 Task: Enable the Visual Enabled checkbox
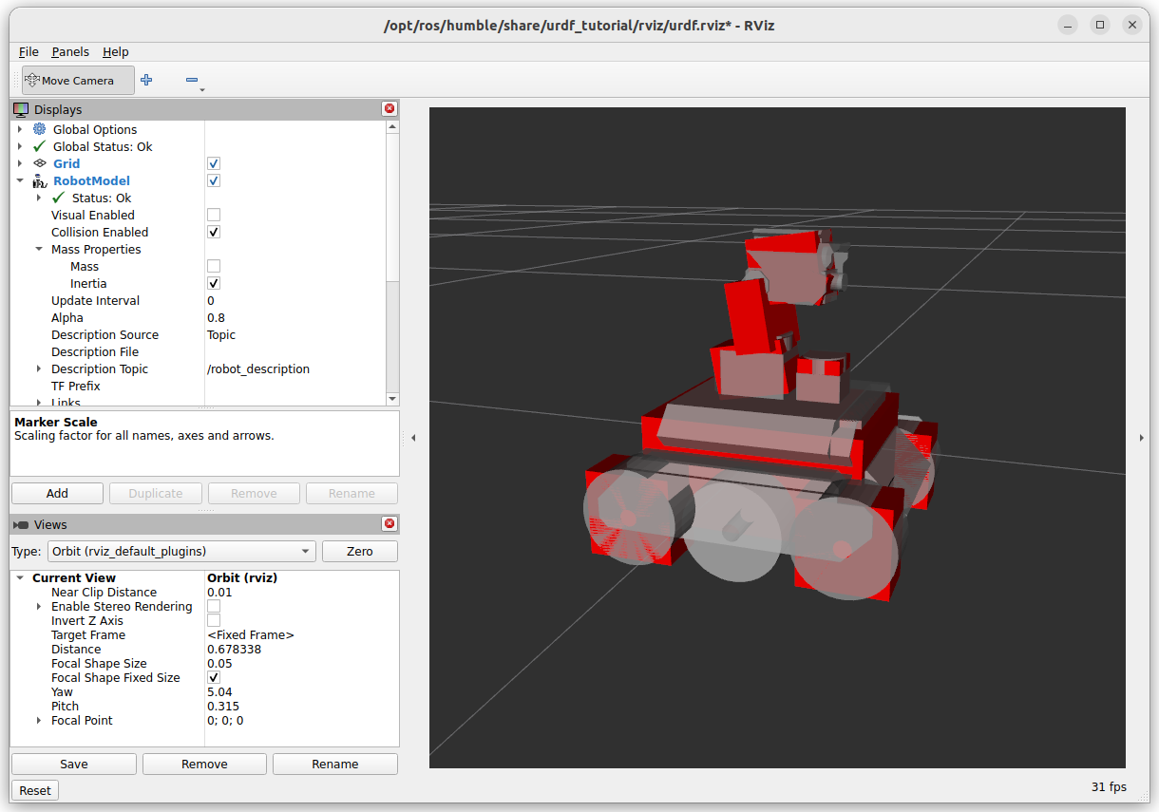pos(214,215)
